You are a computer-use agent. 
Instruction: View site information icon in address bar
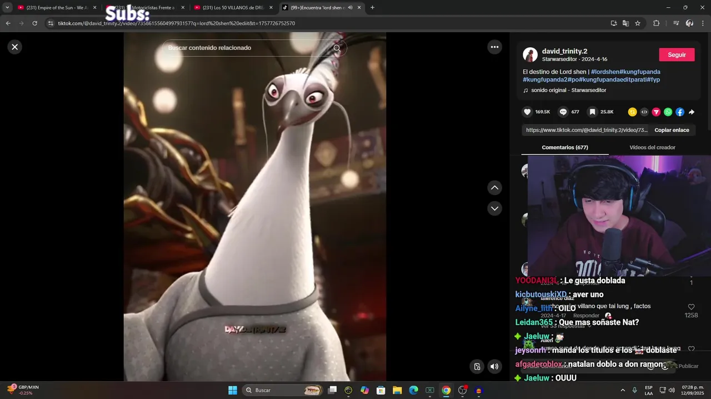(x=51, y=23)
